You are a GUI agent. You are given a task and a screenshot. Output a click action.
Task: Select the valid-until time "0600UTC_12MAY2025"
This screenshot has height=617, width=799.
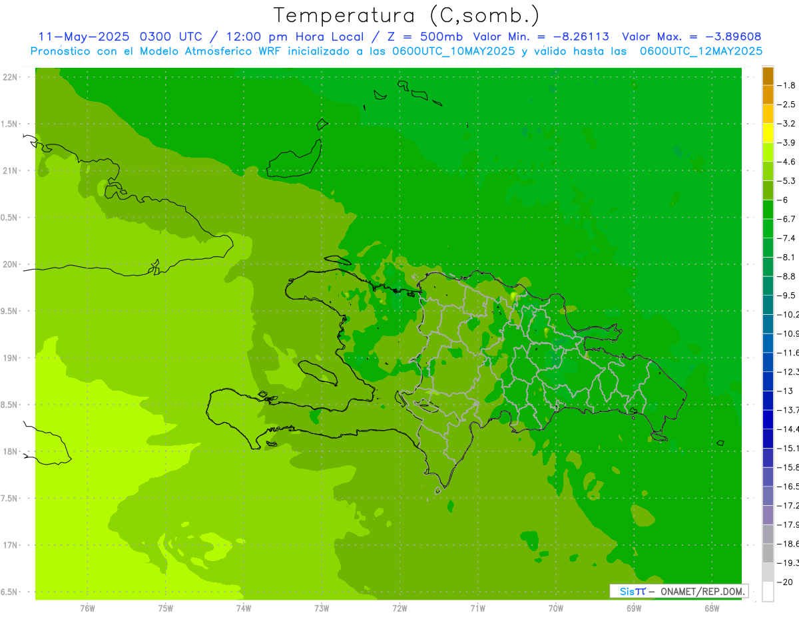pyautogui.click(x=701, y=51)
